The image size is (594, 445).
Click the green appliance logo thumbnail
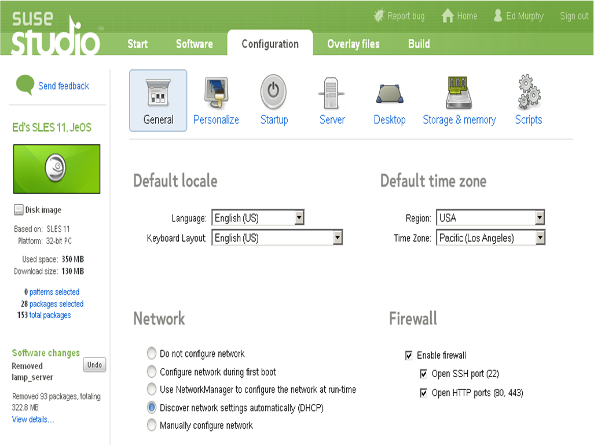(x=57, y=169)
